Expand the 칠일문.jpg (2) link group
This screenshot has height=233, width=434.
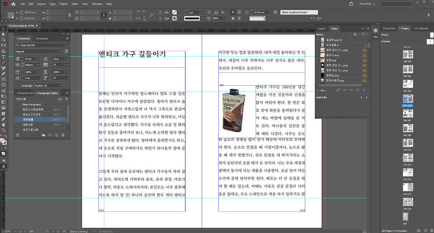[x=318, y=40]
